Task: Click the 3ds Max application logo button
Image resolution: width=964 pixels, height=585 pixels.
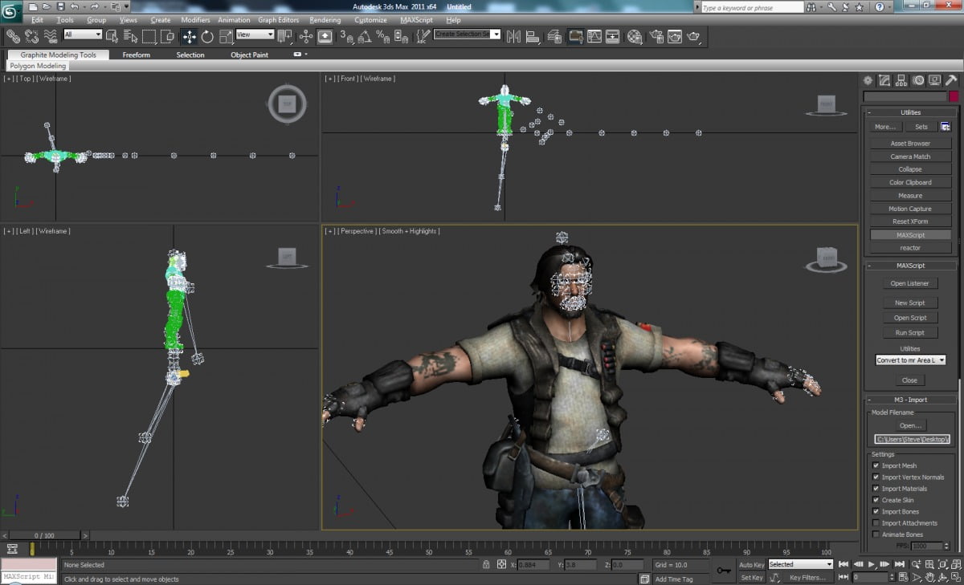Action: pyautogui.click(x=11, y=10)
